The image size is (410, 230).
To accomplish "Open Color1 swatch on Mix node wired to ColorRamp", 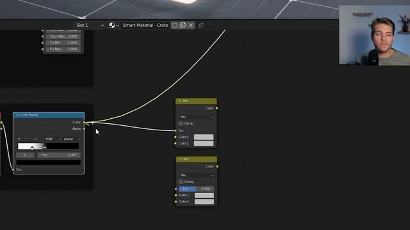I will click(x=204, y=137).
